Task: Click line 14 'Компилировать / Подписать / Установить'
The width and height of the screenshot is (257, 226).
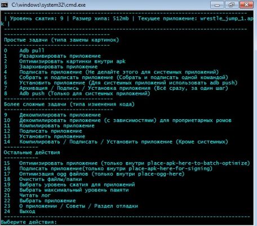Action: [x=116, y=142]
